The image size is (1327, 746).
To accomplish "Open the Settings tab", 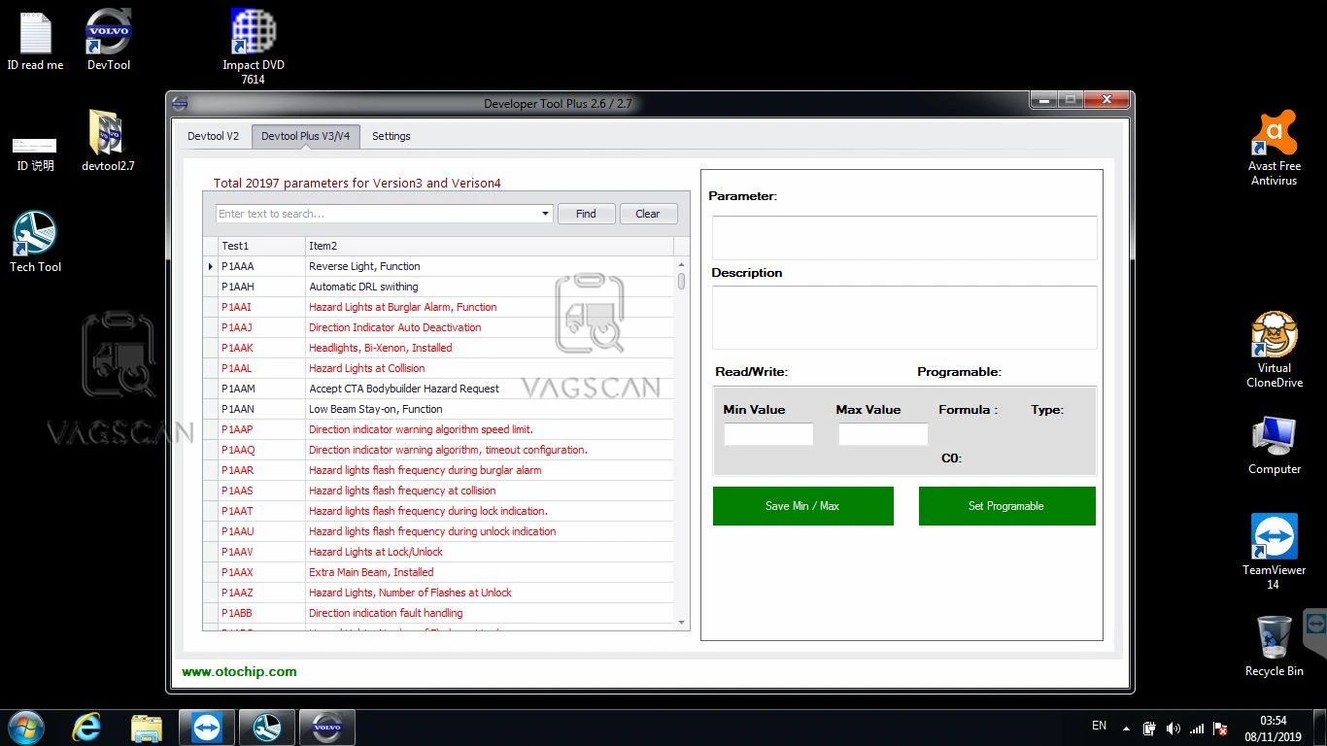I will pos(391,136).
